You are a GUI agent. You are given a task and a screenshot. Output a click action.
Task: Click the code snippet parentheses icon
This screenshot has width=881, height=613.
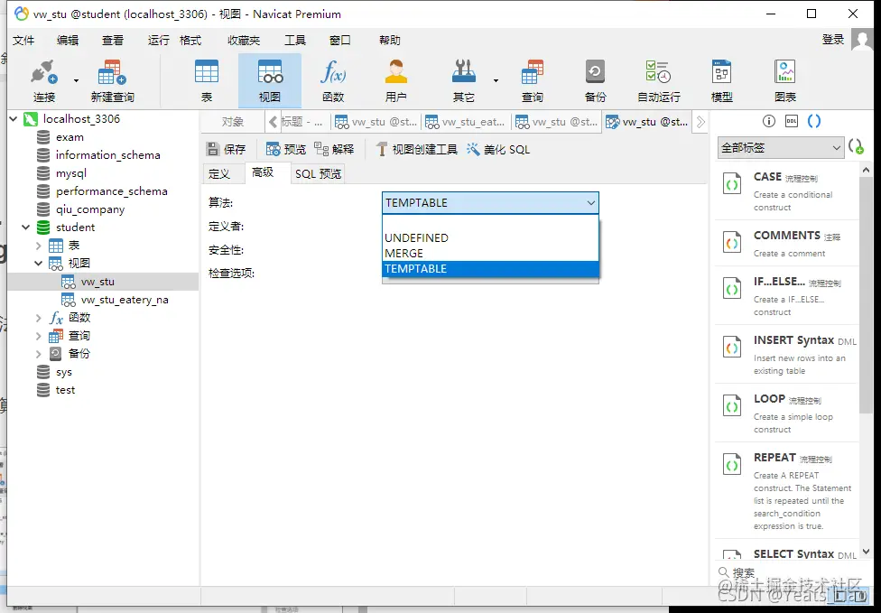click(813, 121)
